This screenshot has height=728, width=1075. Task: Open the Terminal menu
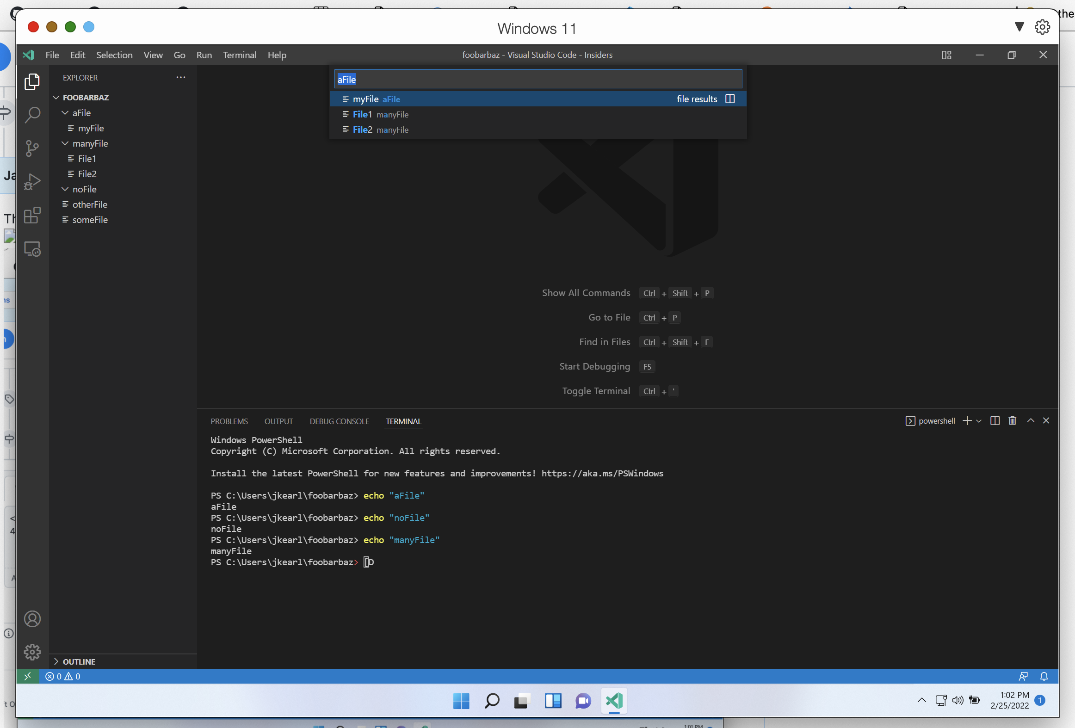(x=240, y=55)
